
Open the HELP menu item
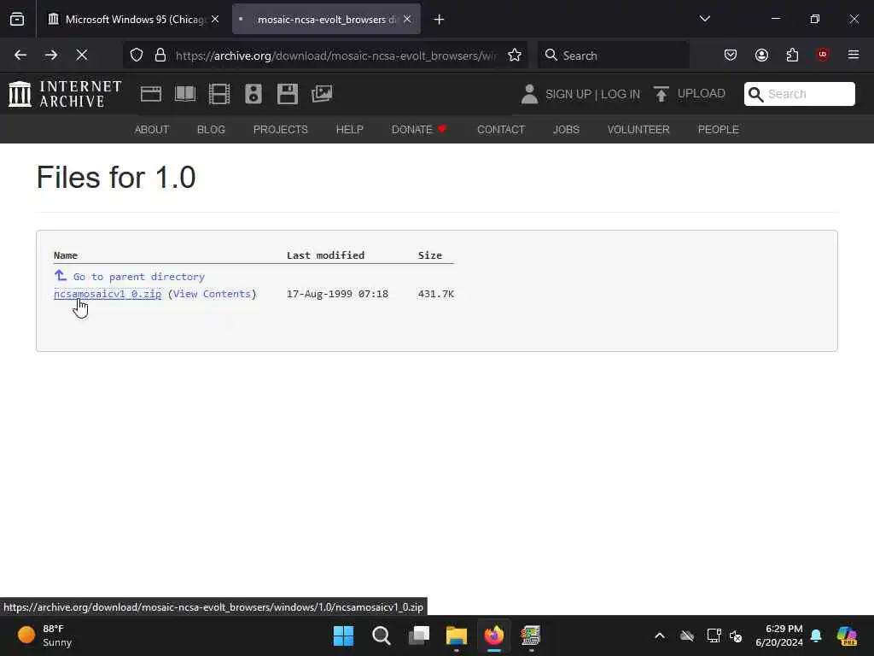tap(349, 130)
